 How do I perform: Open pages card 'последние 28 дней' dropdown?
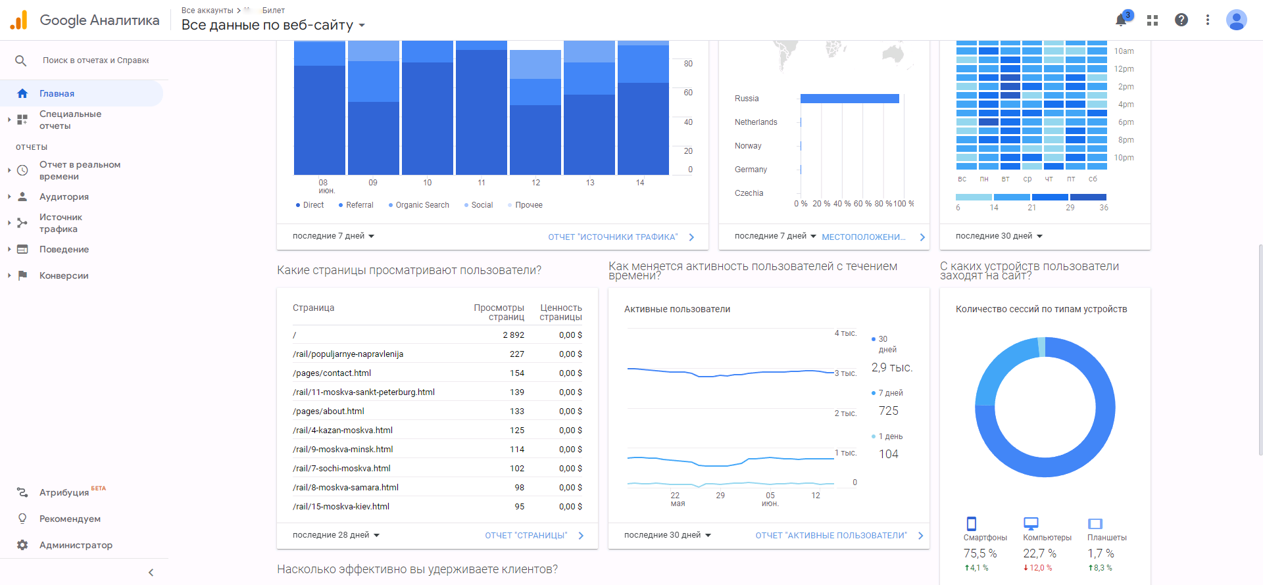336,535
